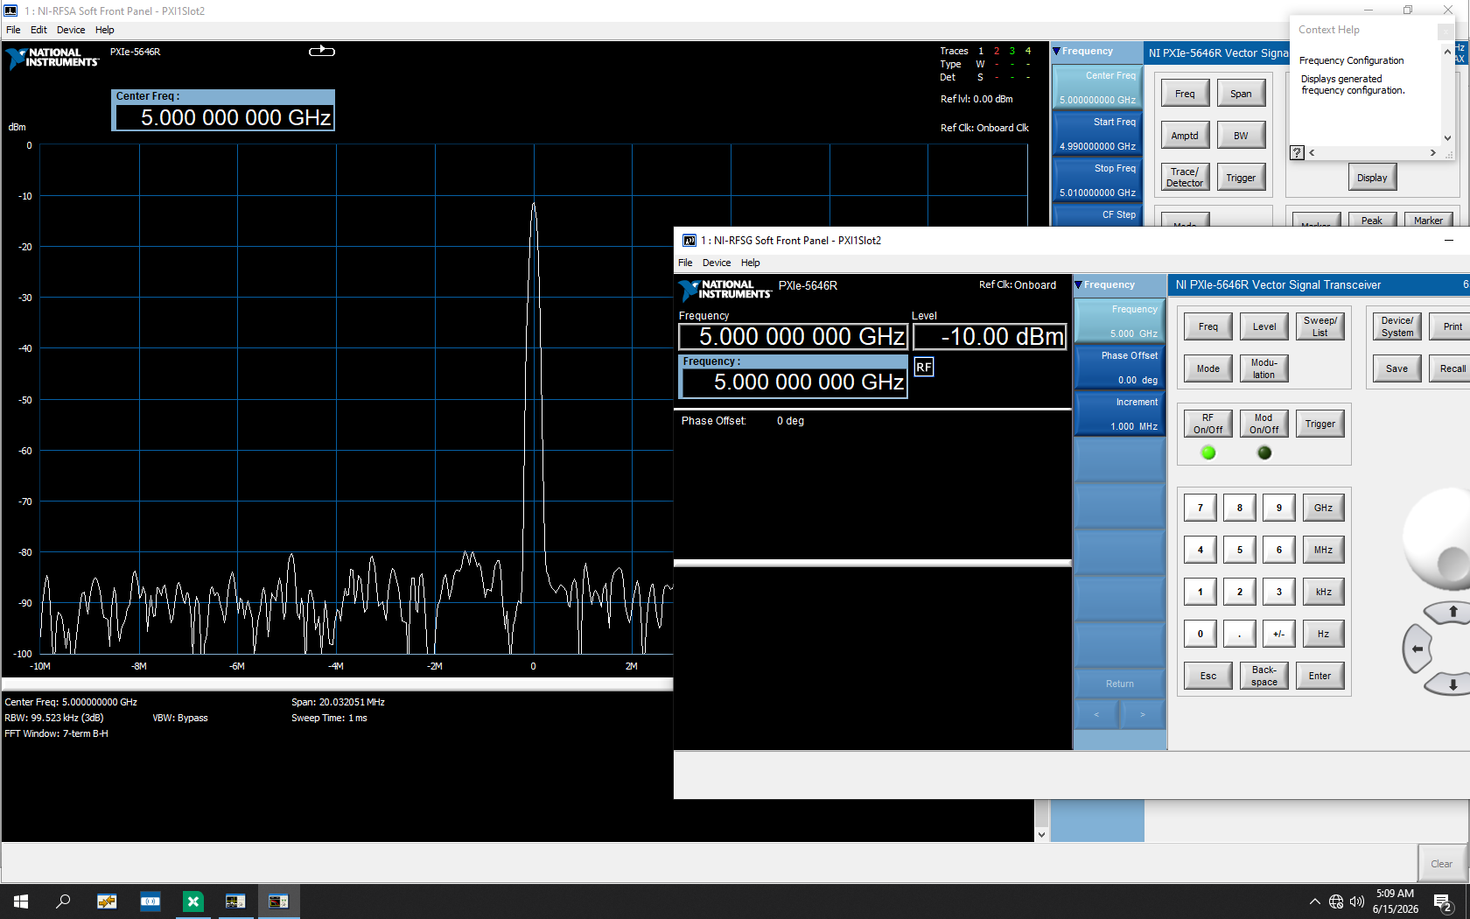Click the left arrow key on RFSG panel
The image size is (1470, 919).
point(1417,649)
